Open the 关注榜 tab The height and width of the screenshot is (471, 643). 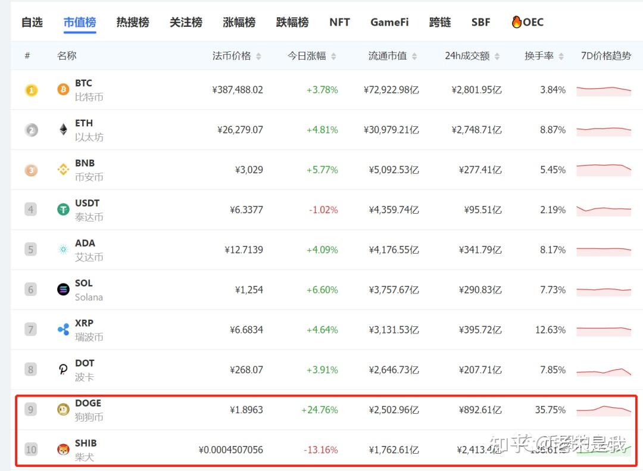[x=186, y=22]
